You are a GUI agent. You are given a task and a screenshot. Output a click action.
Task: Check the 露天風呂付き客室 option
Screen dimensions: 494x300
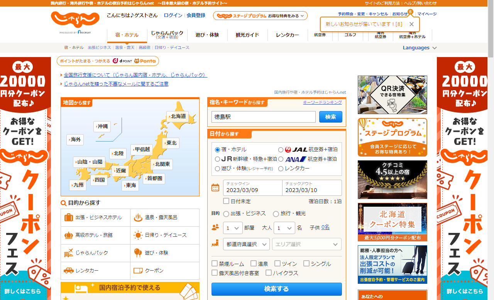215,273
